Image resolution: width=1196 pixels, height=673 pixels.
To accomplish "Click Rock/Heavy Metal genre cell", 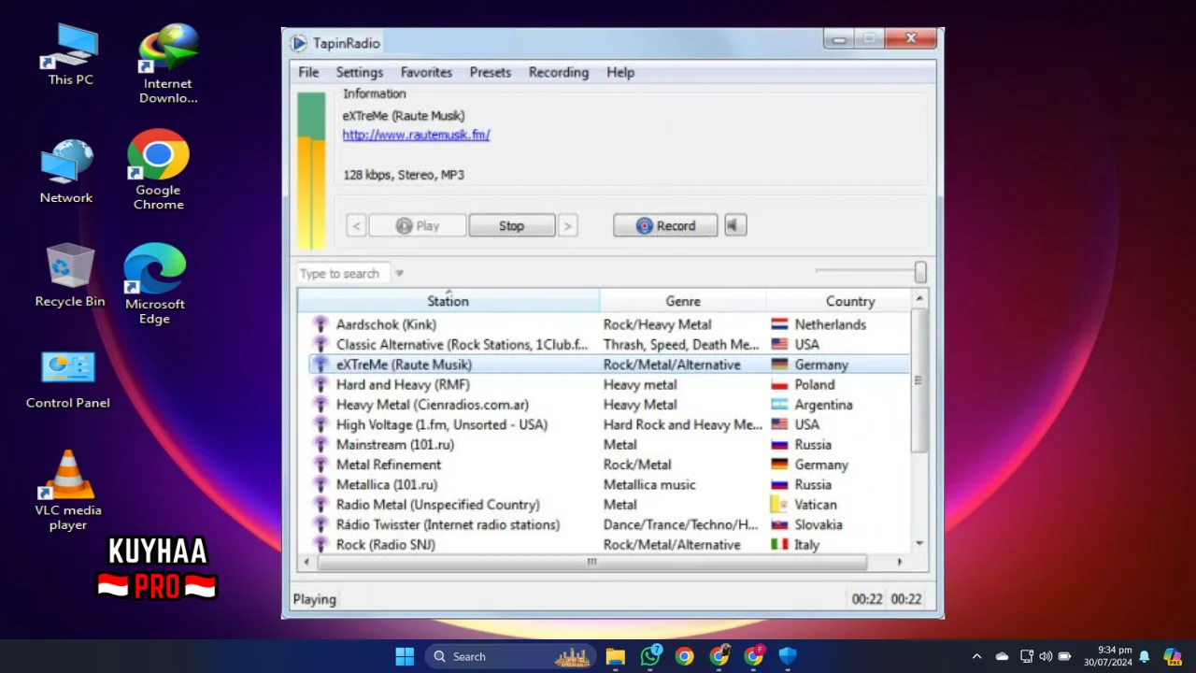I will pos(657,324).
